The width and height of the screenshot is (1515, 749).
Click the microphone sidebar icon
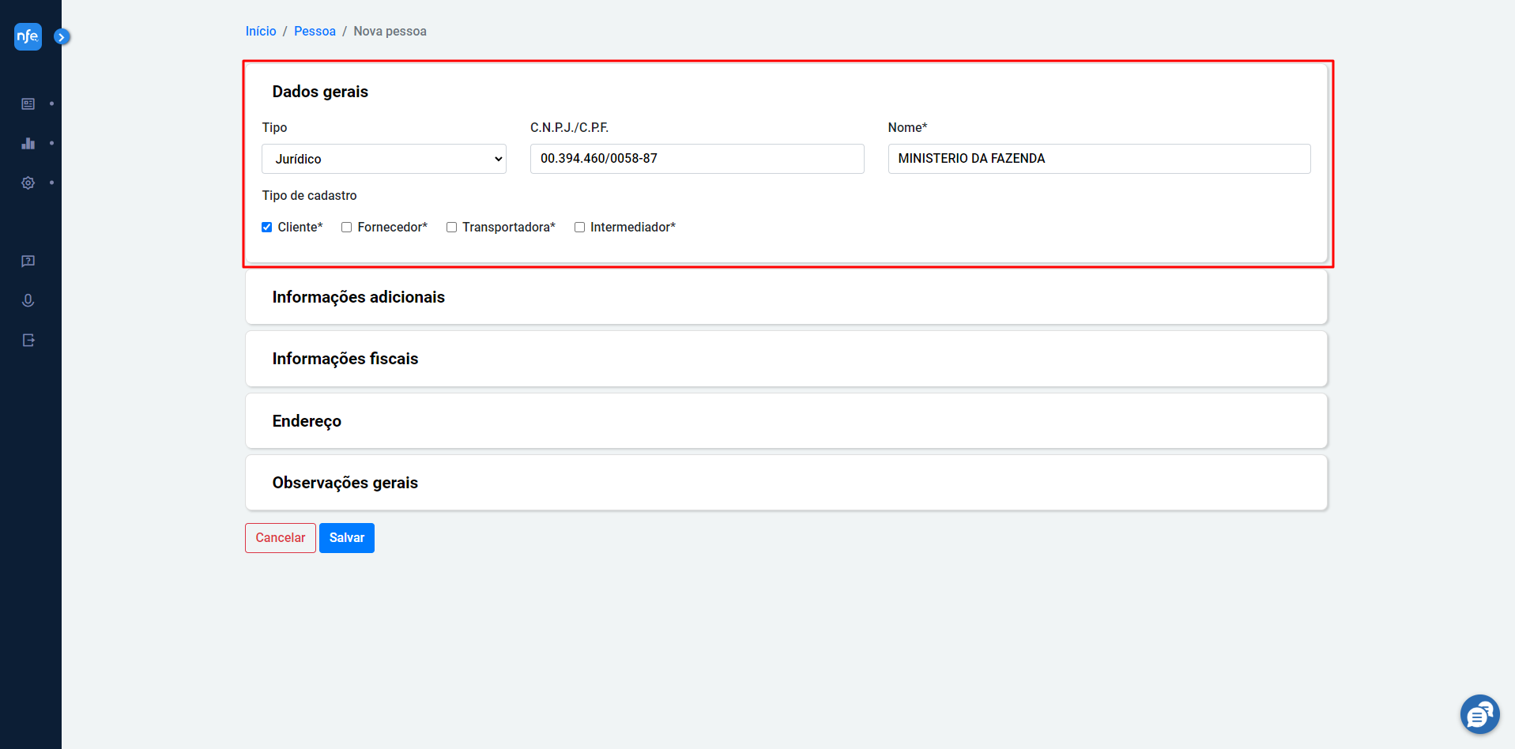click(28, 300)
